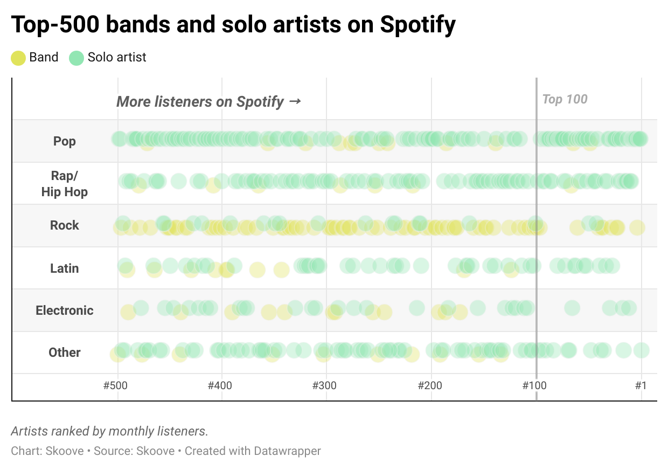The height and width of the screenshot is (470, 668).
Task: Select the Rock genre row label
Action: (65, 225)
